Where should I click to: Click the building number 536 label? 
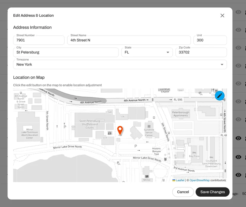pyautogui.click(x=122, y=117)
